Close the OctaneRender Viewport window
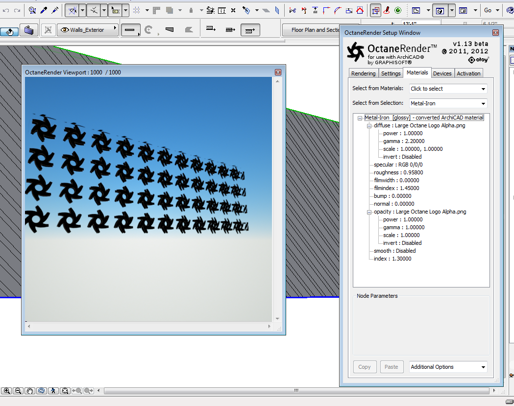514x406 pixels. tap(278, 72)
